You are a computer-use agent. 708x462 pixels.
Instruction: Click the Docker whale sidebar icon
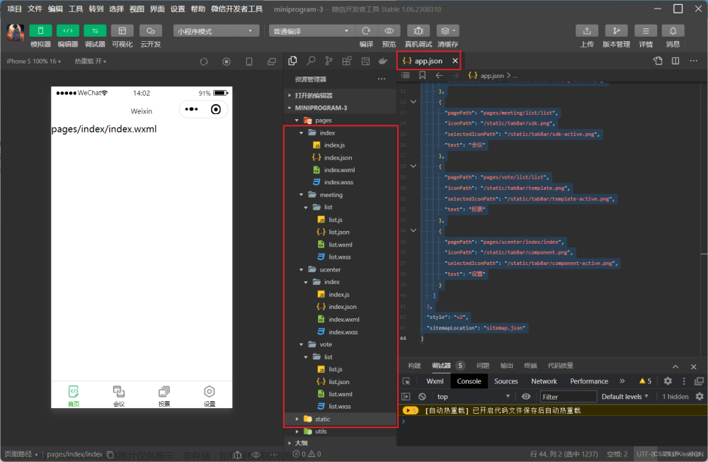(x=383, y=61)
